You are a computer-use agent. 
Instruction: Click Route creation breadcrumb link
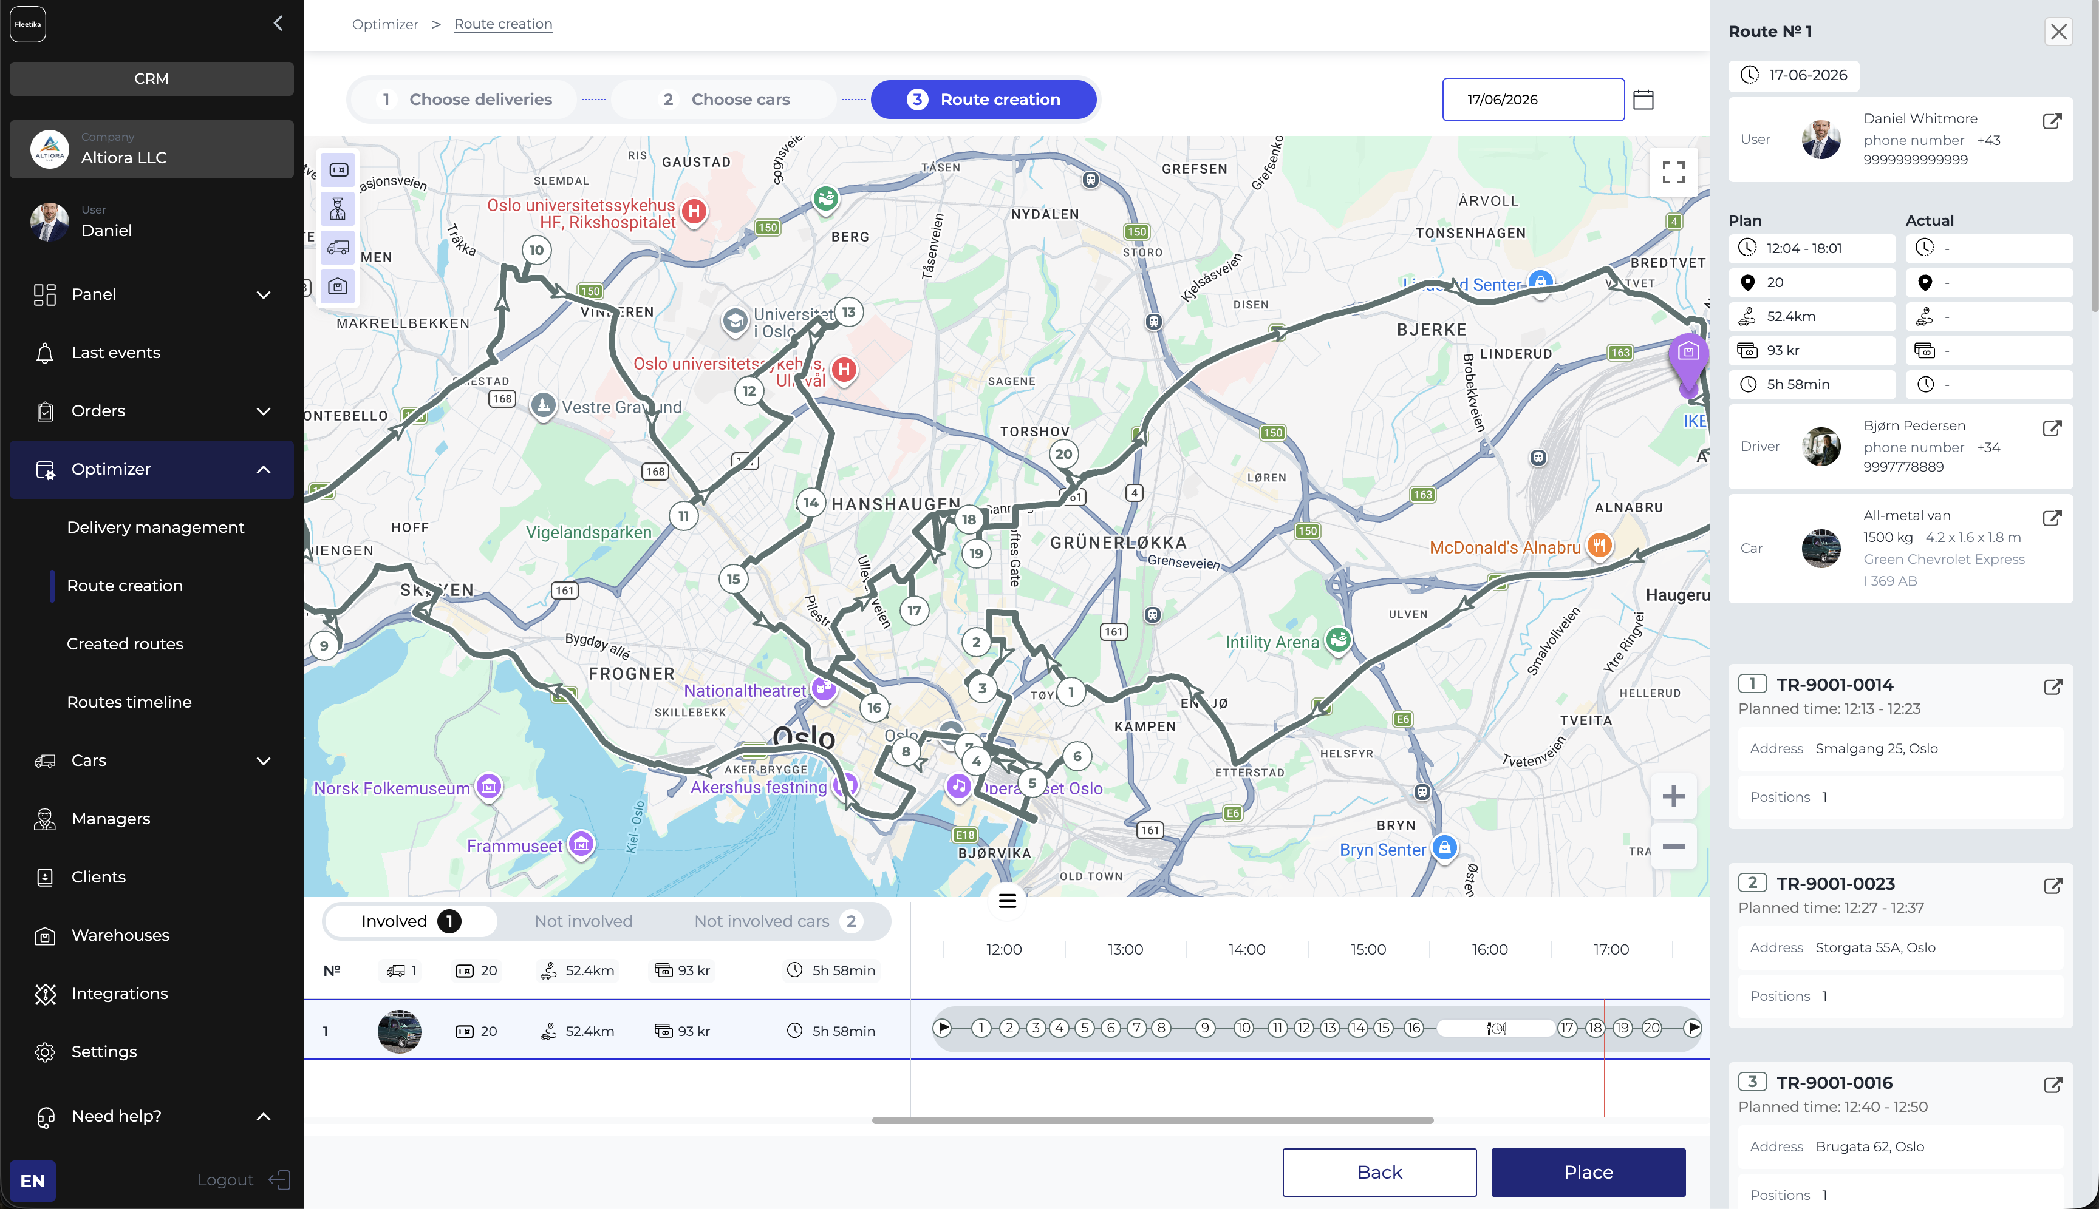pyautogui.click(x=503, y=24)
